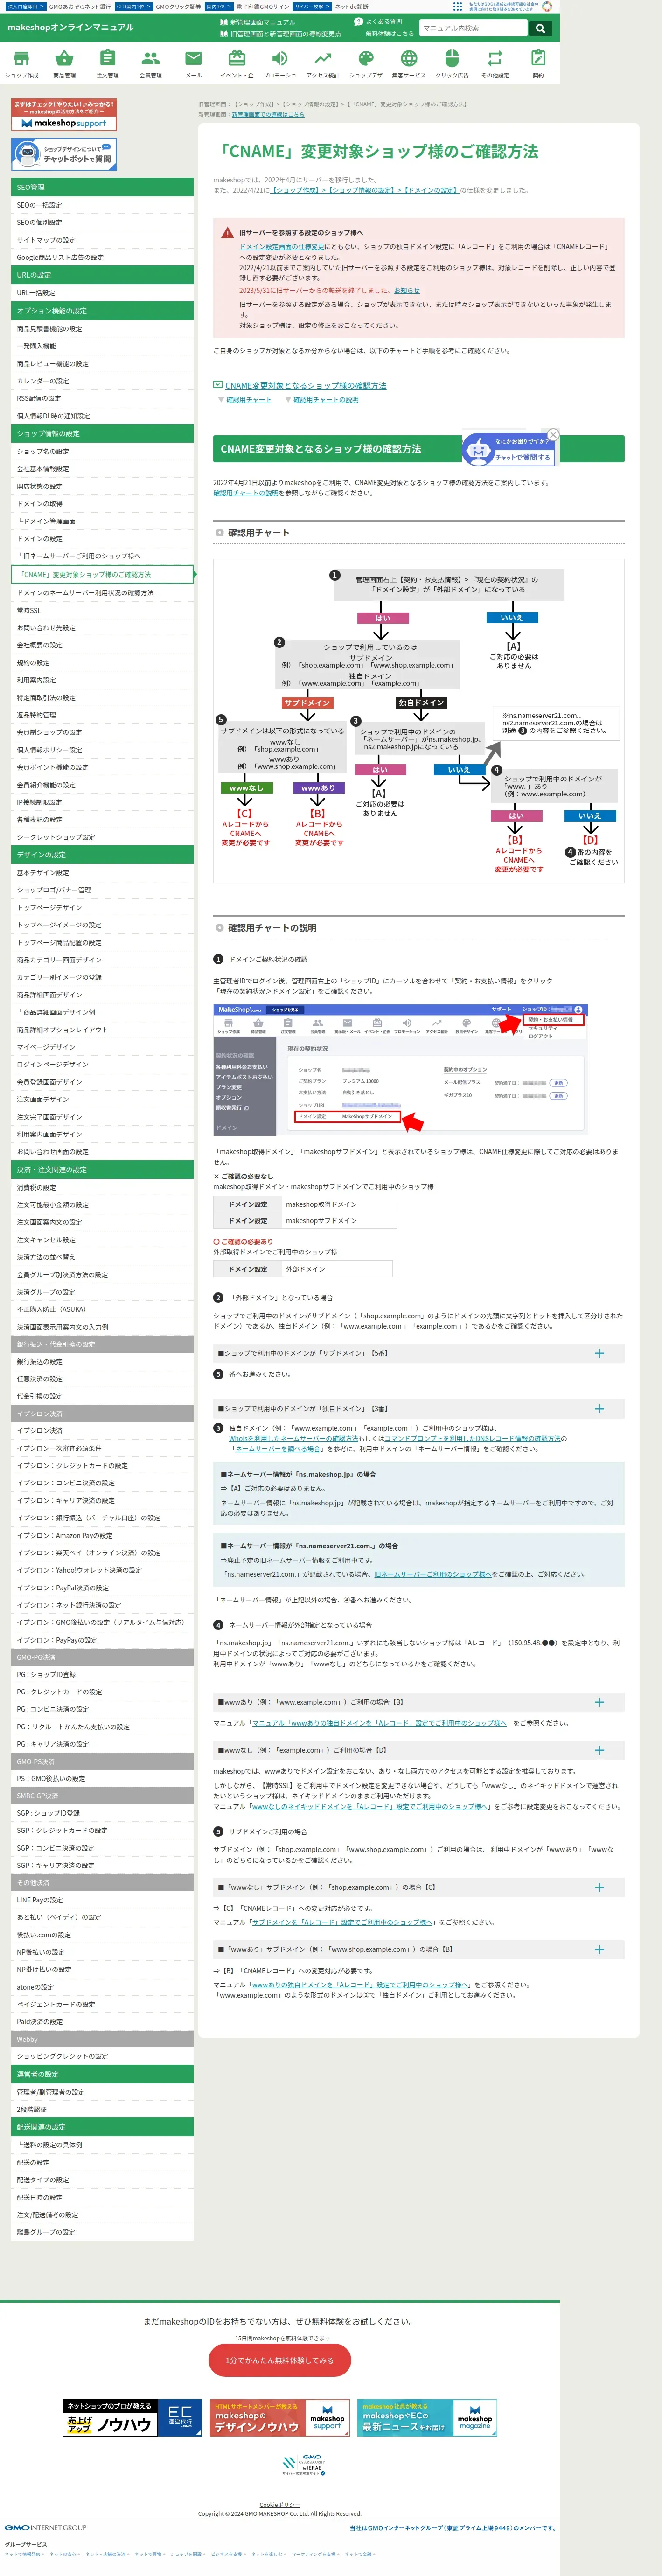Click the チャットで質問する floating robot bubble

coord(510,450)
